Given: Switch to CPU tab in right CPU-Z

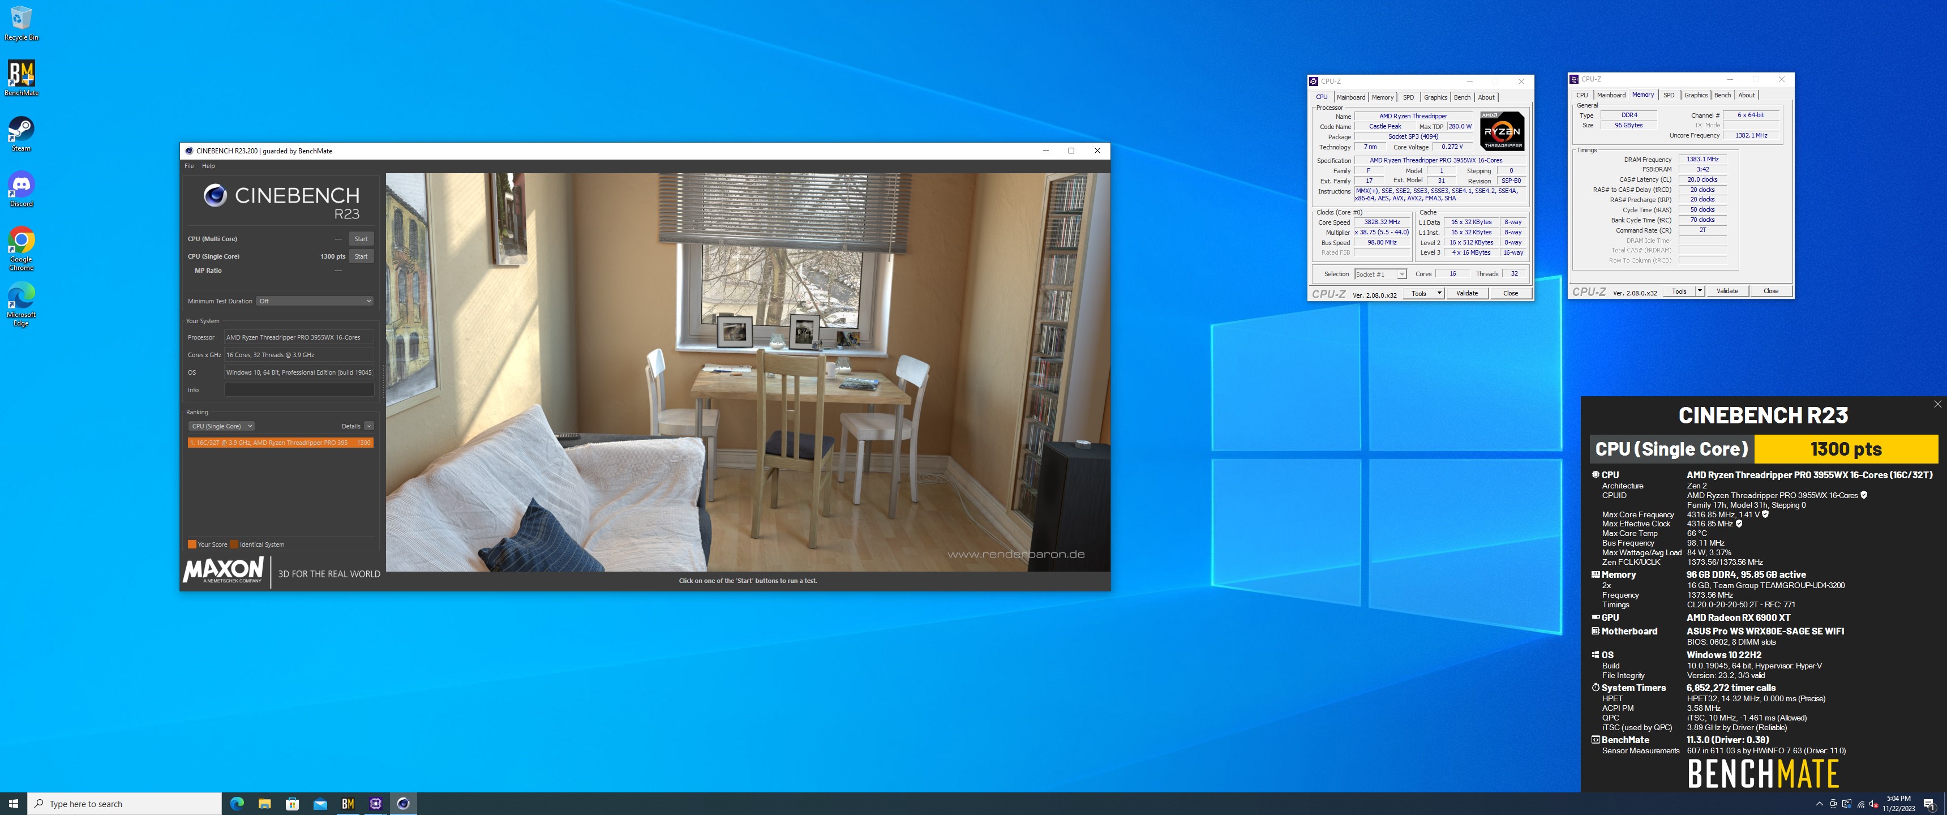Looking at the screenshot, I should click(x=1582, y=95).
